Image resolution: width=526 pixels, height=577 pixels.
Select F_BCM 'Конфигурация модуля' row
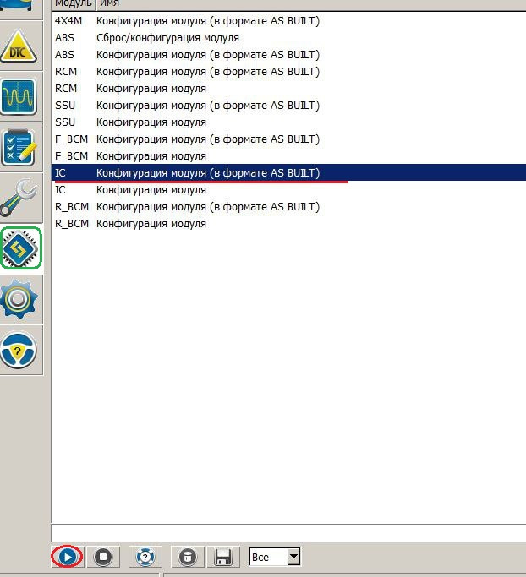(288, 156)
